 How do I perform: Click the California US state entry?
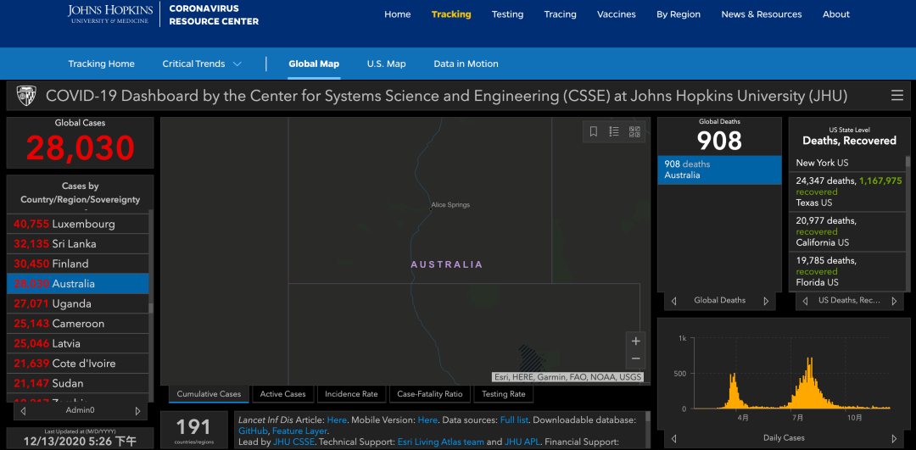tap(848, 231)
